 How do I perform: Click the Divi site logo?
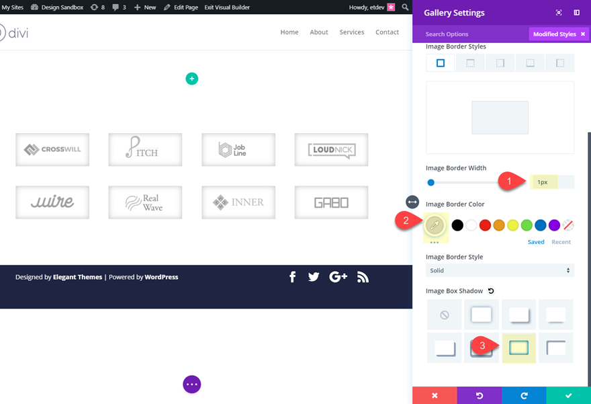coord(13,33)
